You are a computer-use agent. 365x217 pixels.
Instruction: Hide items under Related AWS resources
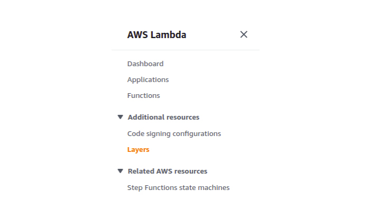tap(121, 171)
